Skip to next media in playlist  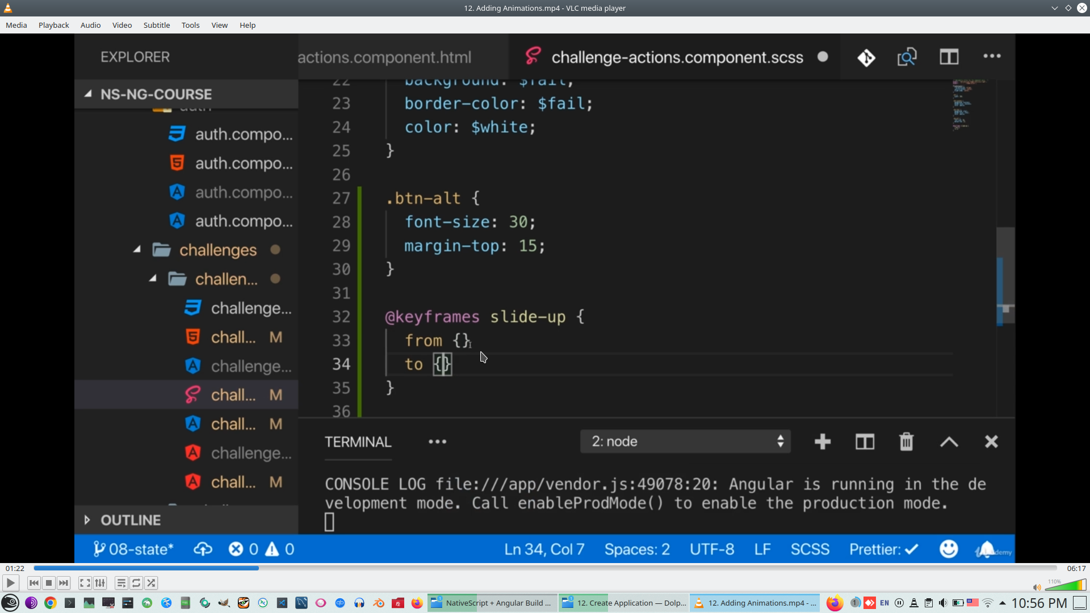(x=64, y=583)
